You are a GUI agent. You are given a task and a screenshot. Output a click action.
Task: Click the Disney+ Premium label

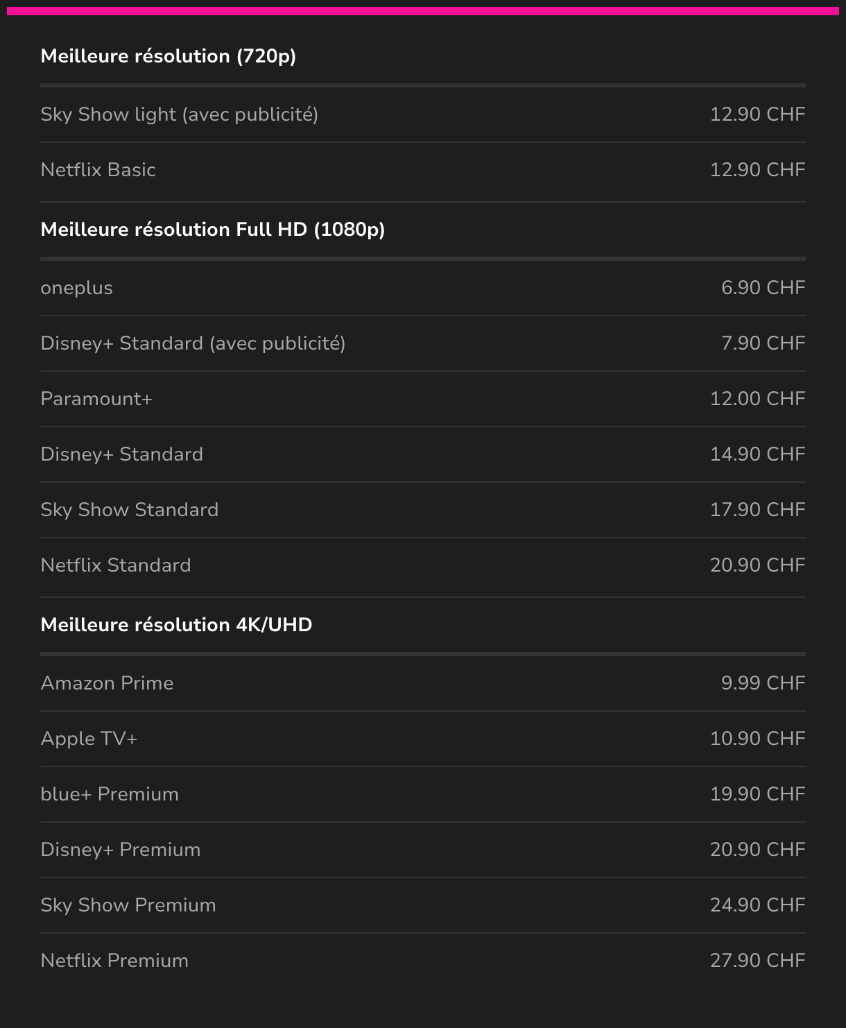121,850
